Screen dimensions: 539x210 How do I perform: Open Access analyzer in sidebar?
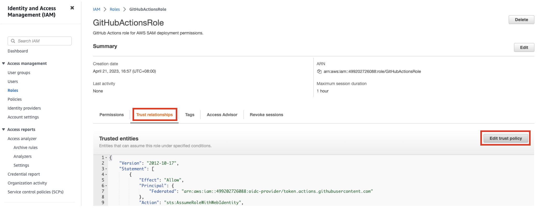[x=22, y=139]
